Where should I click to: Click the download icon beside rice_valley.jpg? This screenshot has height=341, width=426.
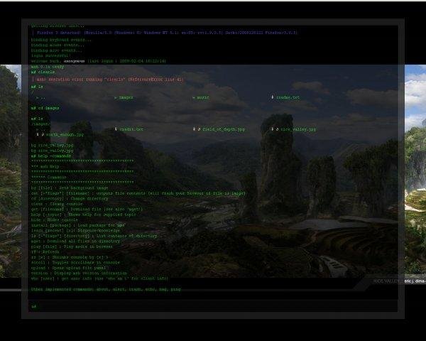(x=272, y=129)
